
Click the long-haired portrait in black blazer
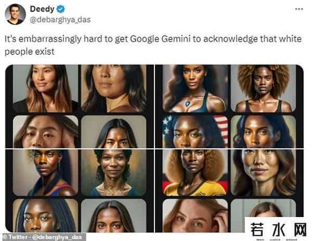[x=45, y=88]
